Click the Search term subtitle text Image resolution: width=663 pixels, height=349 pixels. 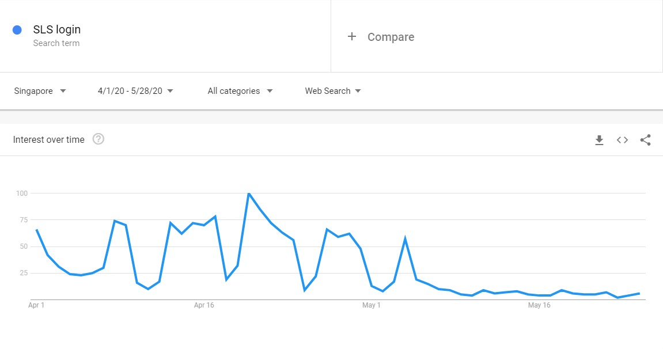pos(56,43)
